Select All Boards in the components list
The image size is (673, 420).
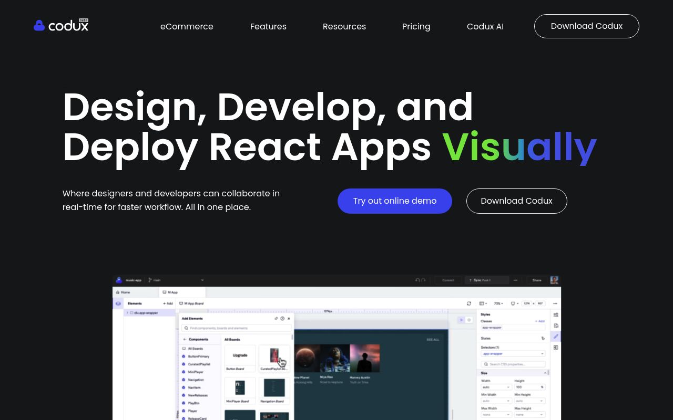[195, 349]
